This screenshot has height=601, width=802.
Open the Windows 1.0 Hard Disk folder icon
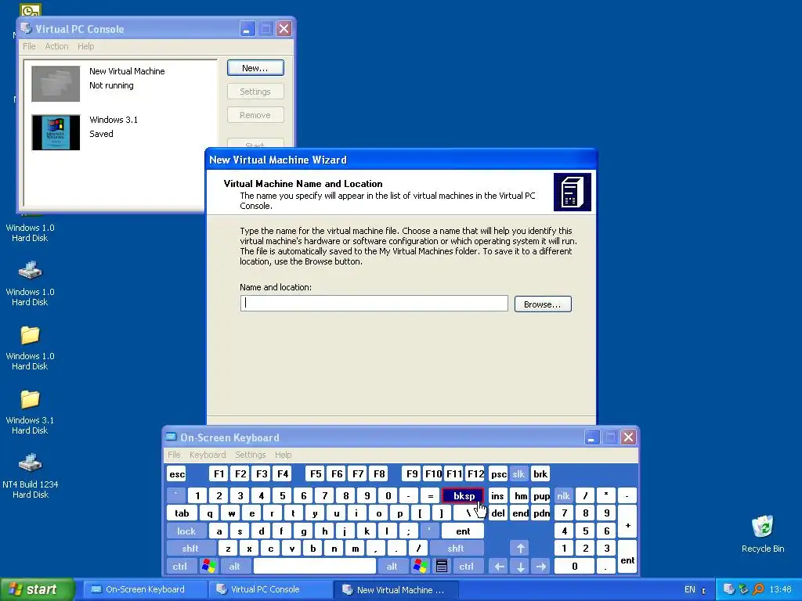click(31, 348)
